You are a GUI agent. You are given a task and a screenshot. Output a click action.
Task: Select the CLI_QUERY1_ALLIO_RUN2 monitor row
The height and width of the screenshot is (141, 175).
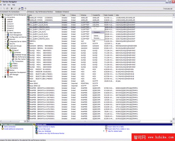tap(100, 25)
